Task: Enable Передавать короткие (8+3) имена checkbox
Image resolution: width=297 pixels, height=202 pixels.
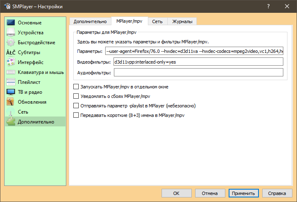Action: 76,115
